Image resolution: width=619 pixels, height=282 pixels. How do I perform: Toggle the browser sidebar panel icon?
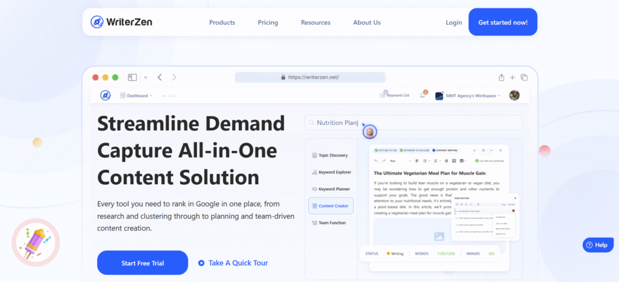point(132,77)
